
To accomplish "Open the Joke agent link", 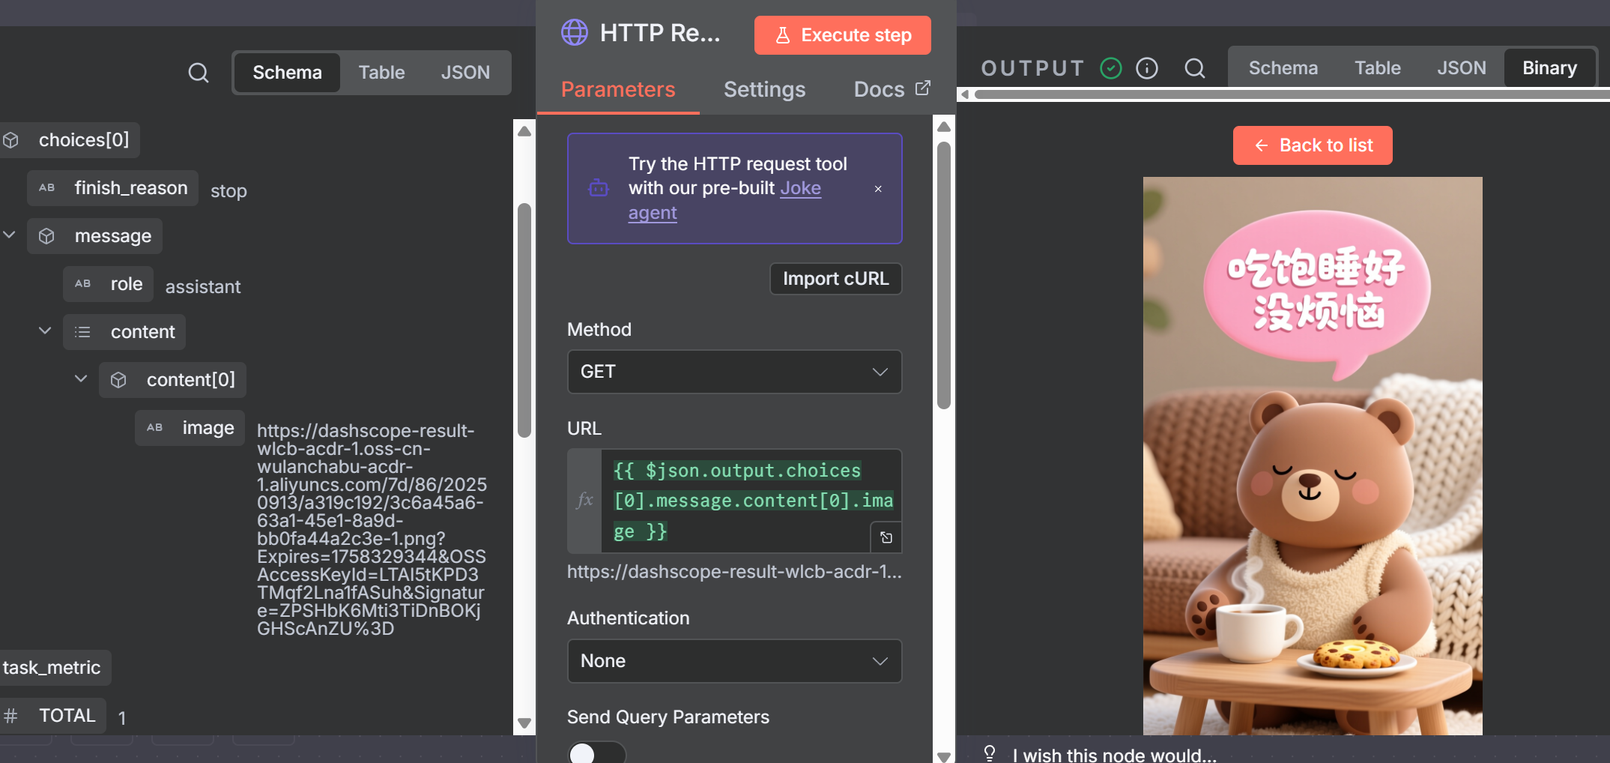I will 800,188.
